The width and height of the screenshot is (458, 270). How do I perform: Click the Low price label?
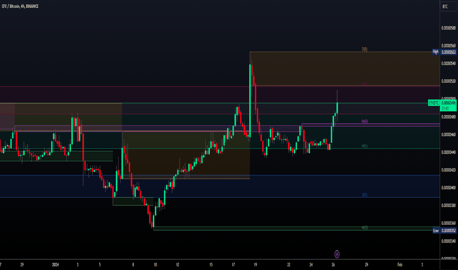(436, 231)
